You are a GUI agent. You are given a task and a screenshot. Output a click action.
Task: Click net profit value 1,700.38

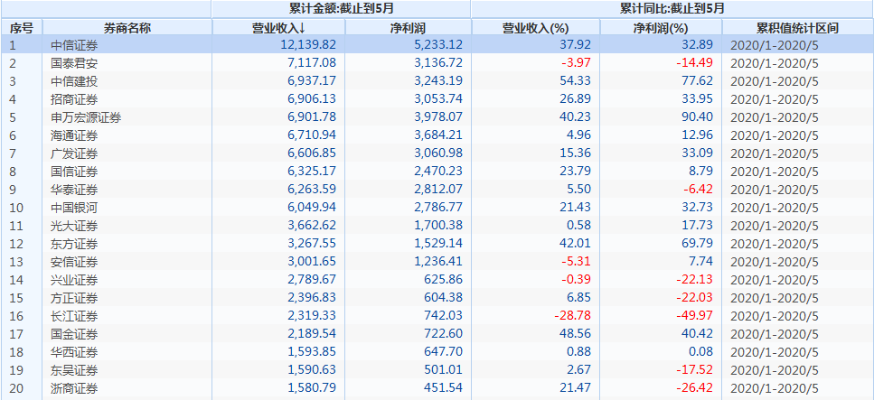pyautogui.click(x=437, y=226)
